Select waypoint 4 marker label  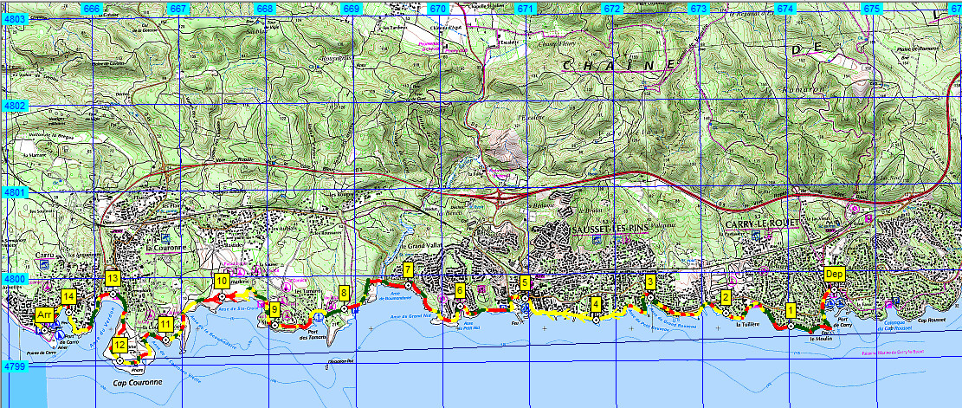[x=596, y=304]
